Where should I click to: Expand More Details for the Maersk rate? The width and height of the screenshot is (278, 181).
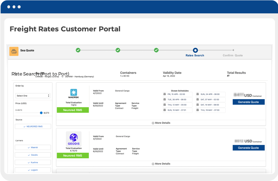[161, 123]
